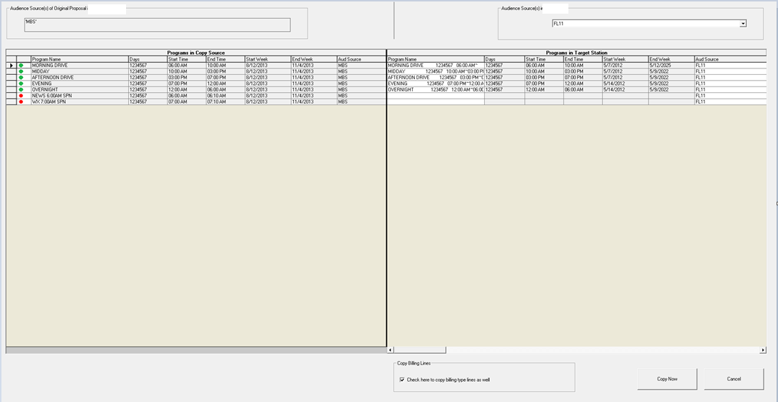Click 5/12/2025 end week cell in Target
Screen dimensions: 778x402
coord(660,66)
